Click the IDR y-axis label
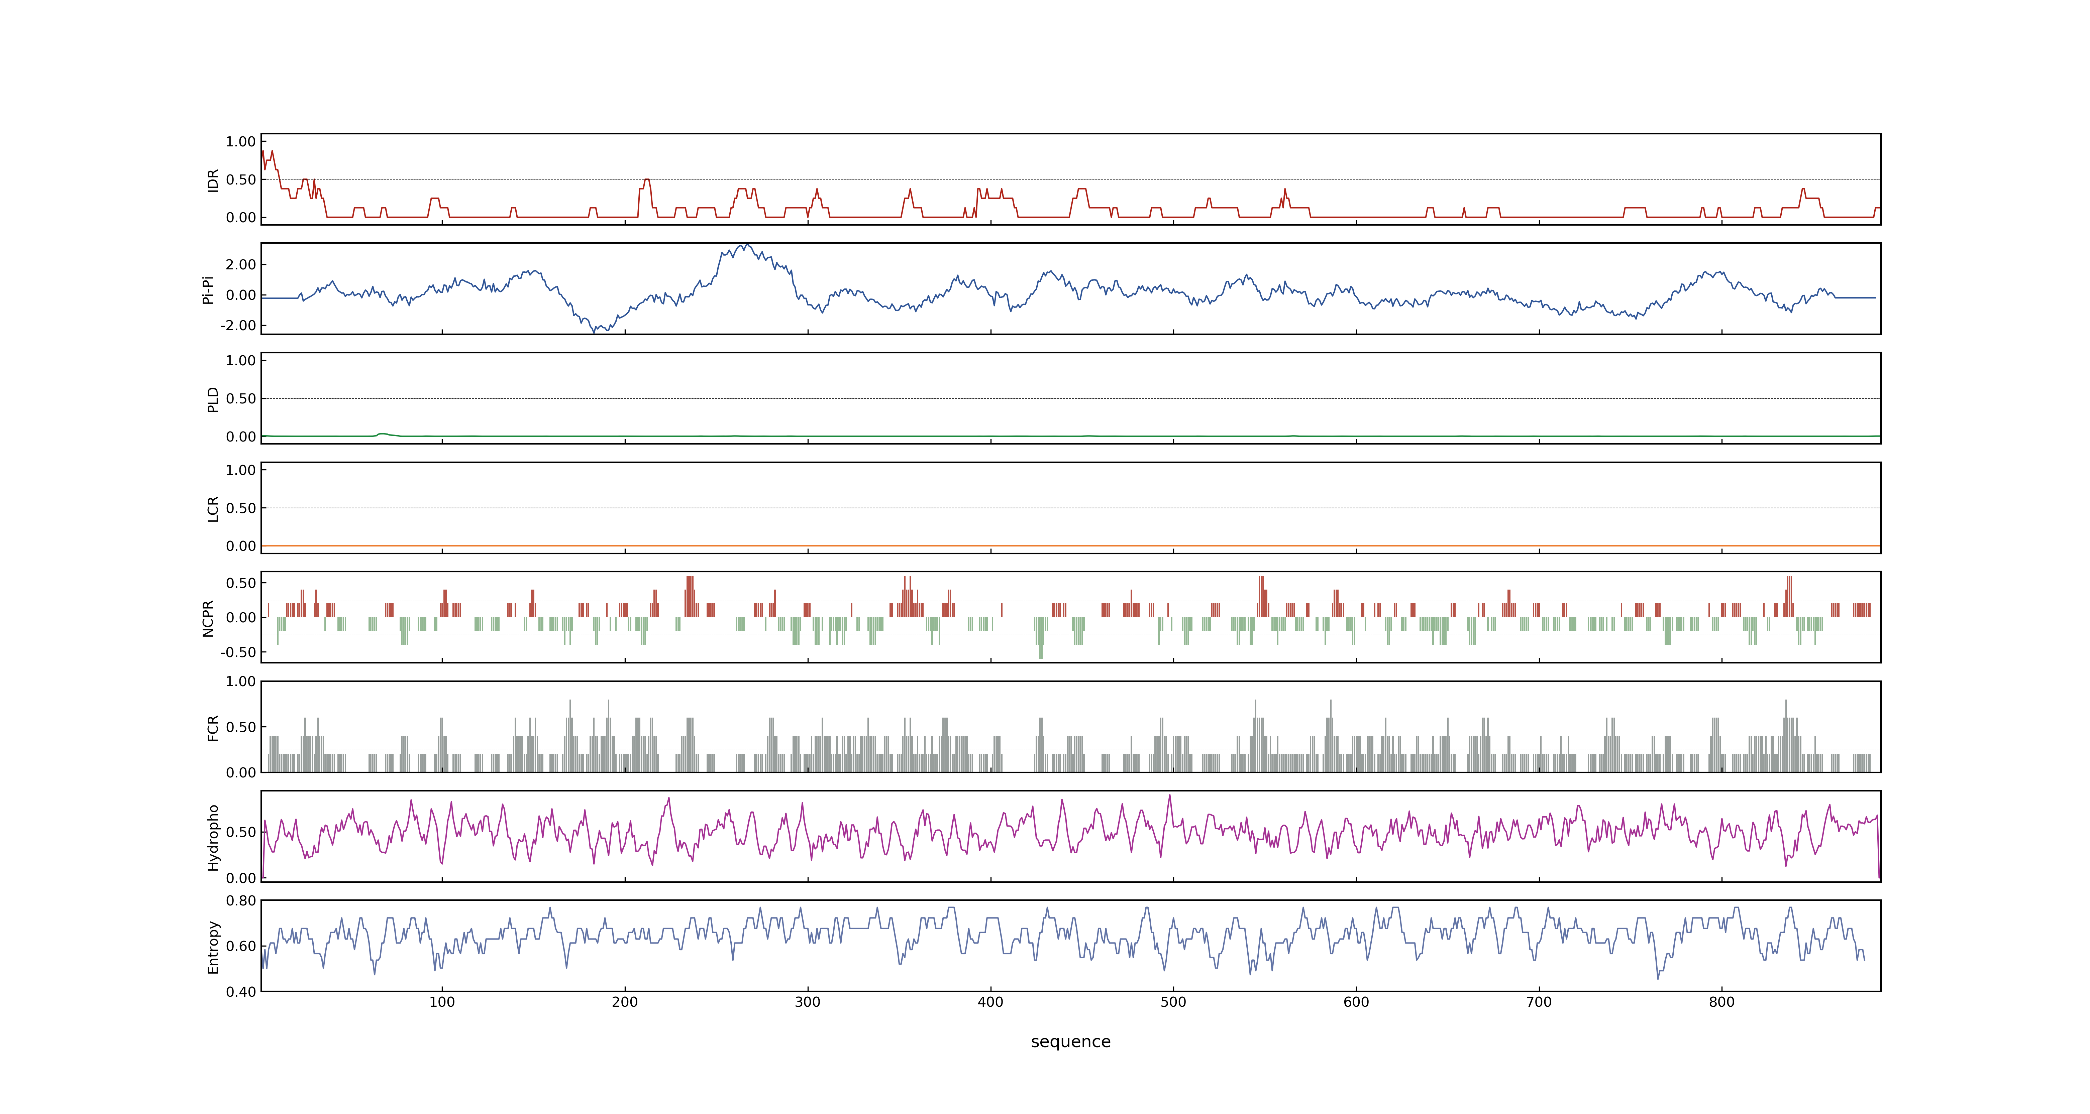2090x1114 pixels. coord(213,180)
